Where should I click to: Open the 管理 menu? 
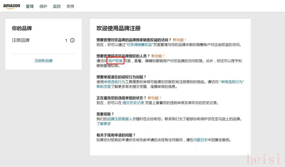click(30, 6)
